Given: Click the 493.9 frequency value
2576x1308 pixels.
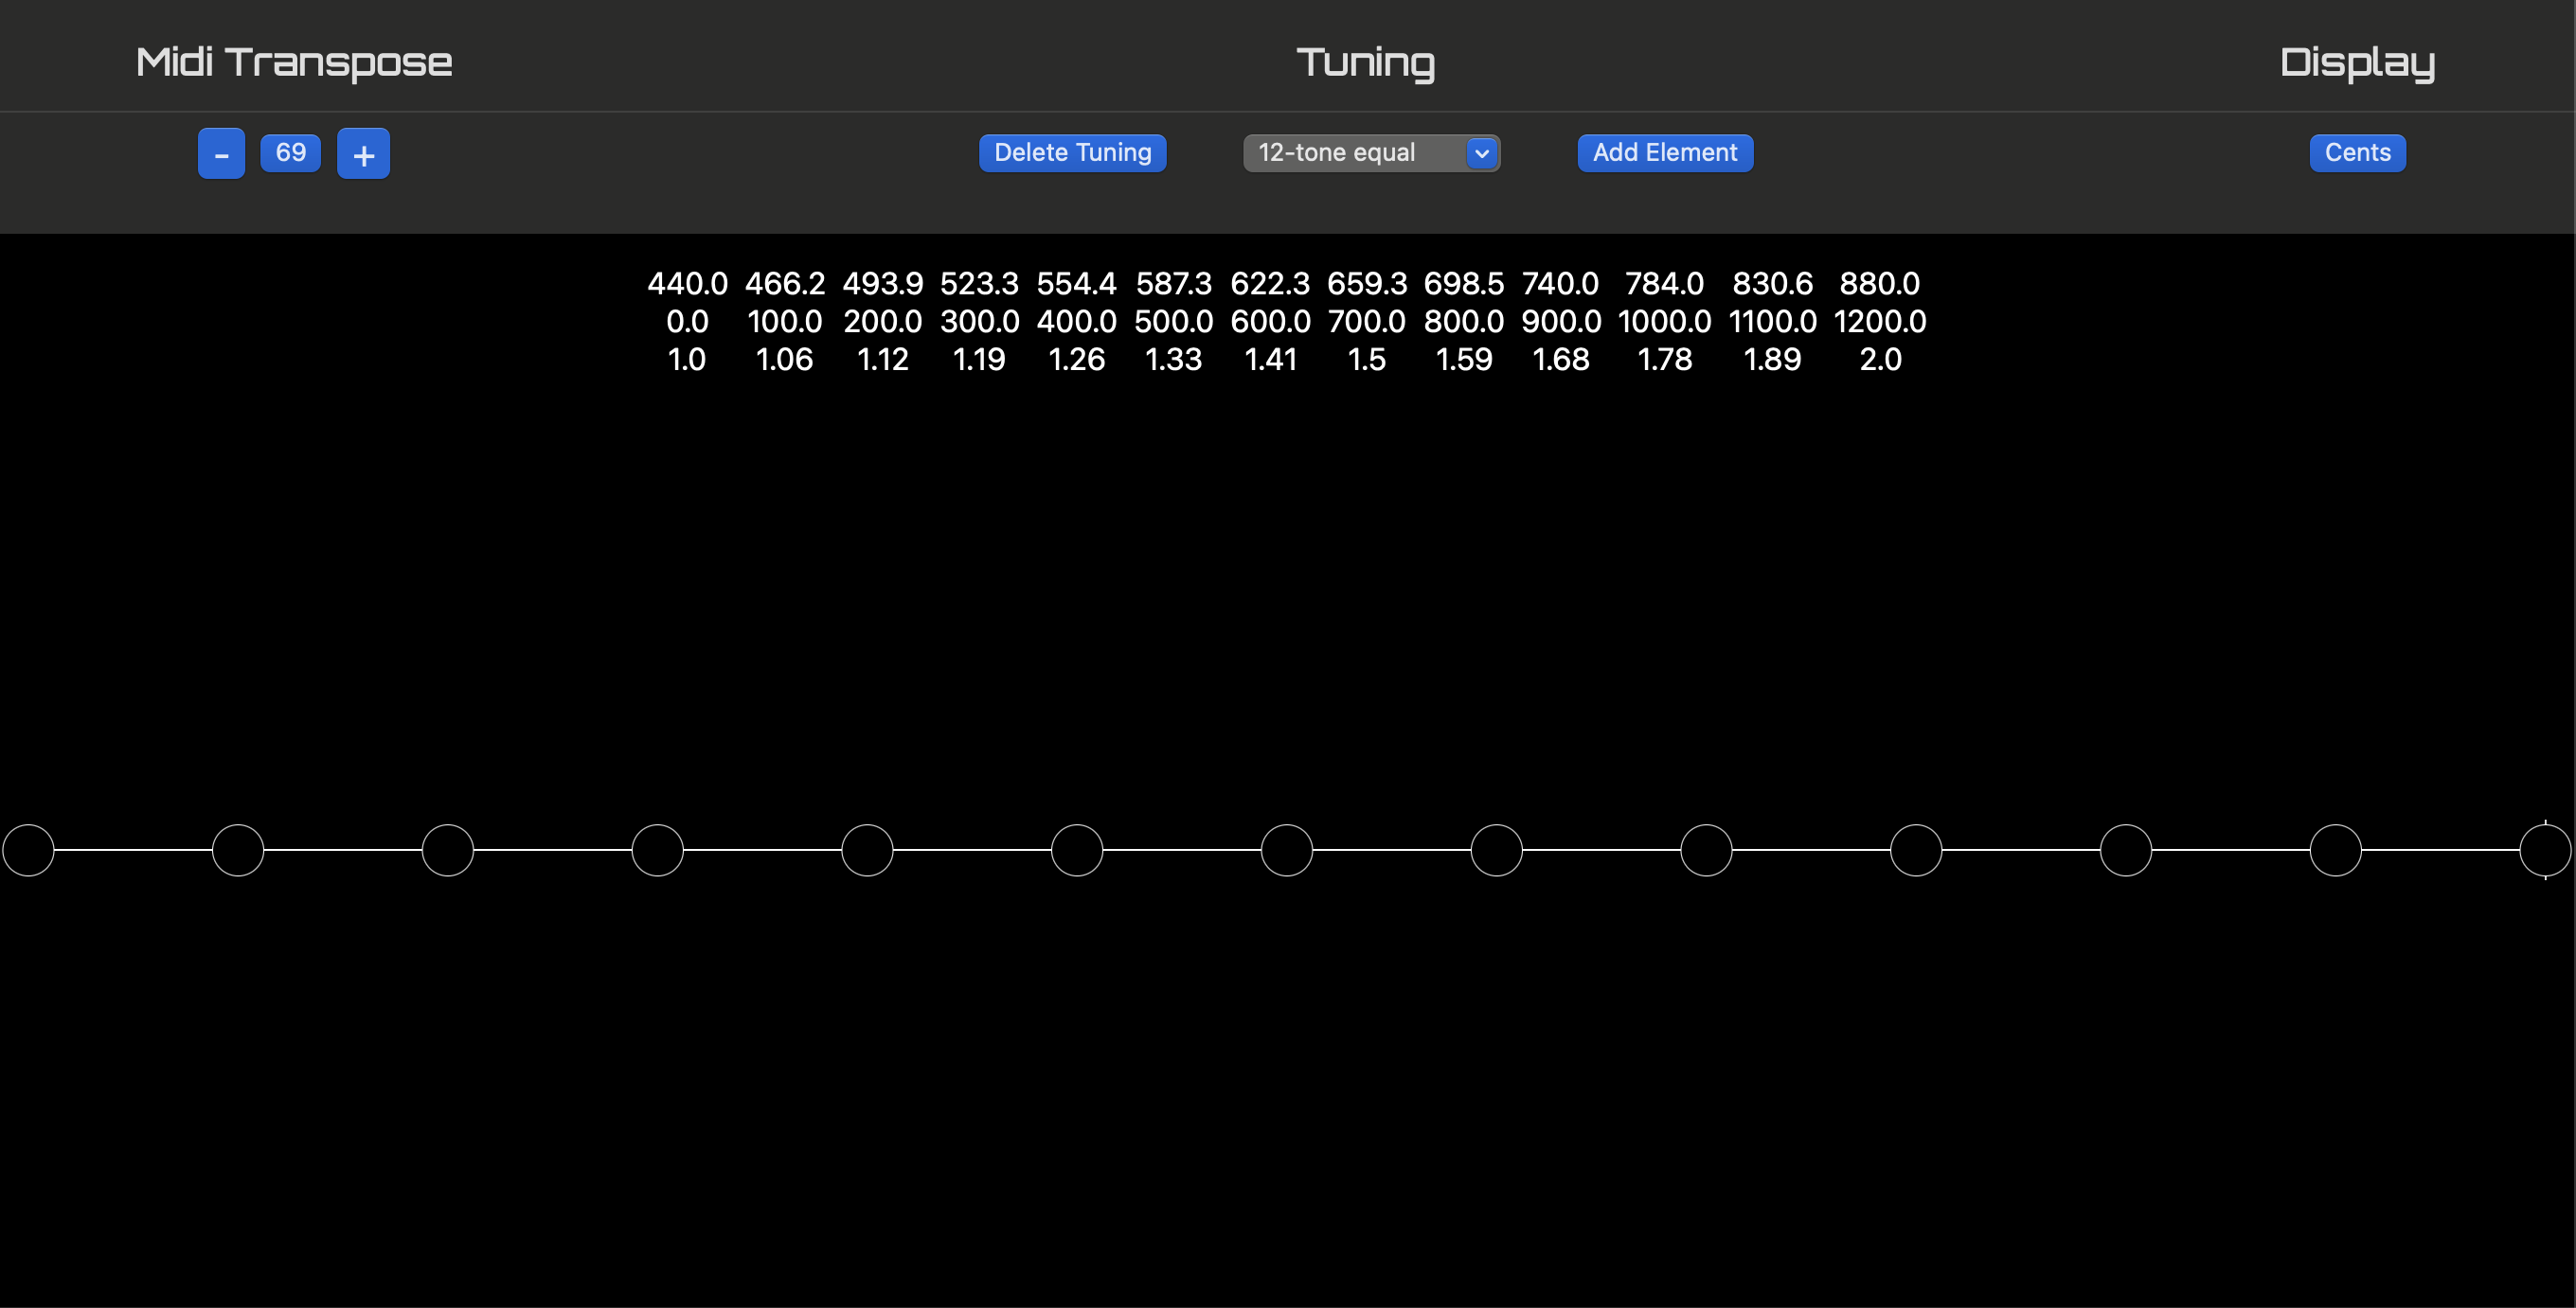Looking at the screenshot, I should coord(882,284).
